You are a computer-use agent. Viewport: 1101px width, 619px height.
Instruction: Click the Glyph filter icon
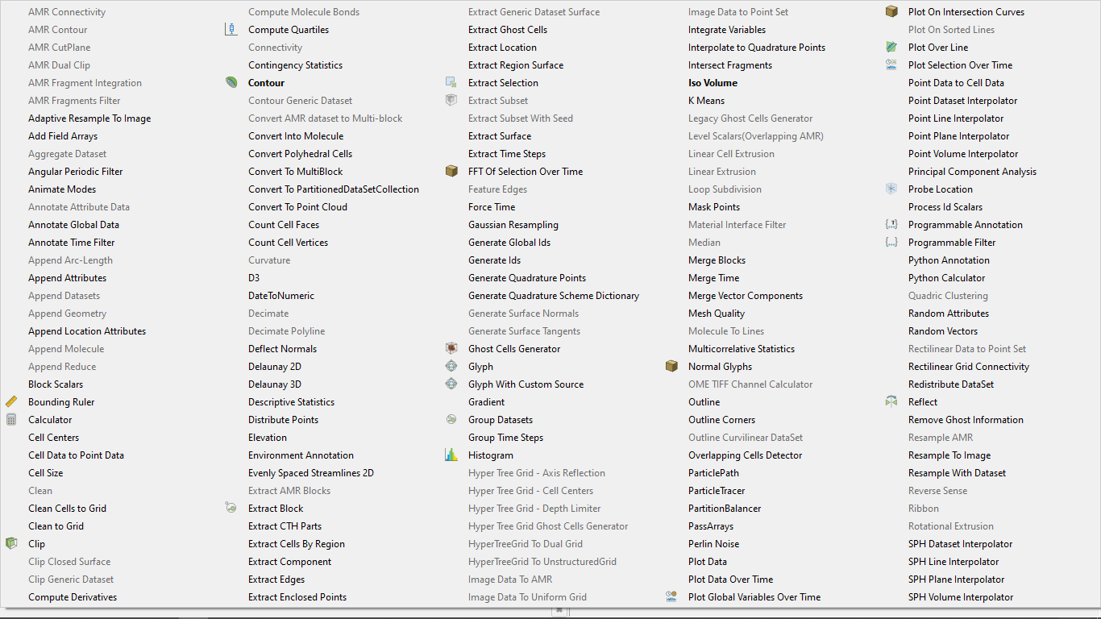[451, 367]
